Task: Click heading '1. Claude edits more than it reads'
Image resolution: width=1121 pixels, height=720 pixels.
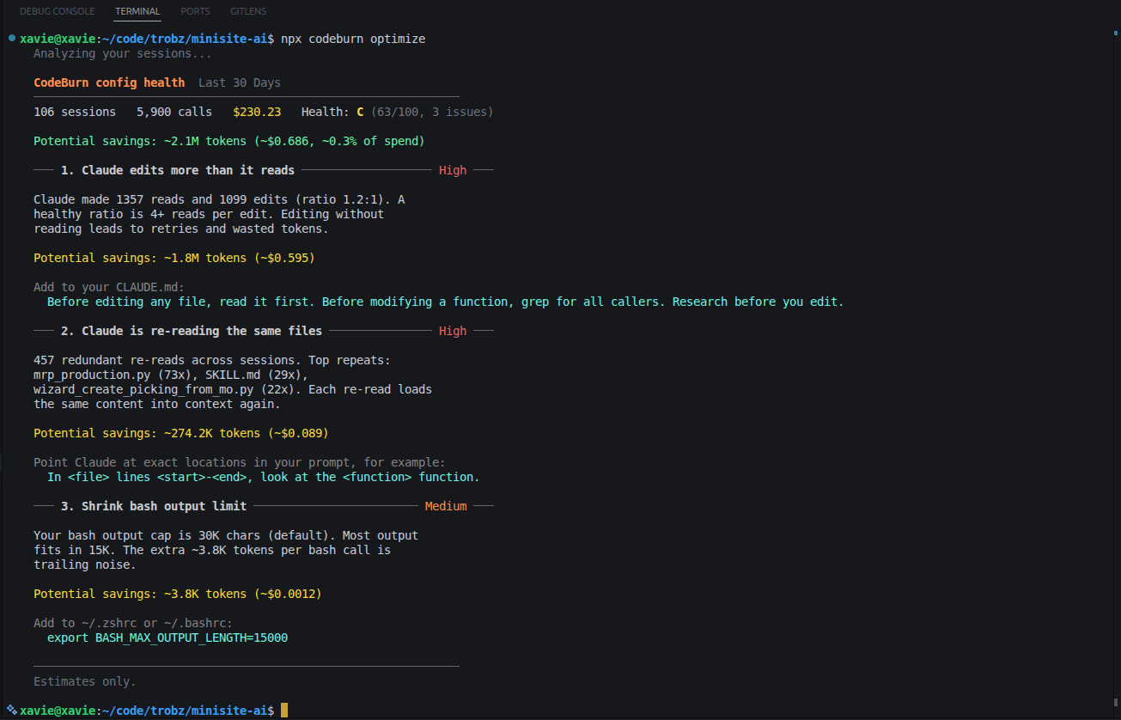Action: 178,170
